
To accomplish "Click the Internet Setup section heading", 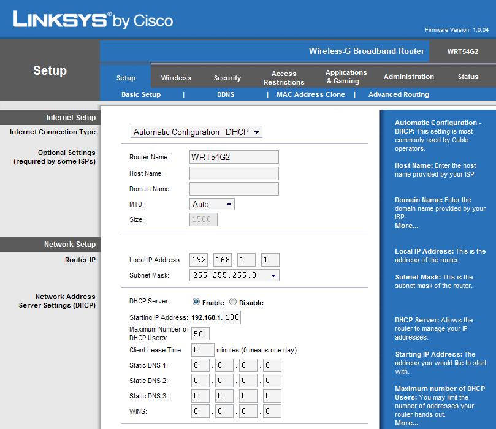I will [71, 118].
